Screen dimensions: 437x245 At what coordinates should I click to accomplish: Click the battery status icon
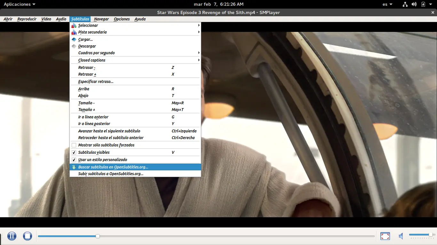(423, 4)
